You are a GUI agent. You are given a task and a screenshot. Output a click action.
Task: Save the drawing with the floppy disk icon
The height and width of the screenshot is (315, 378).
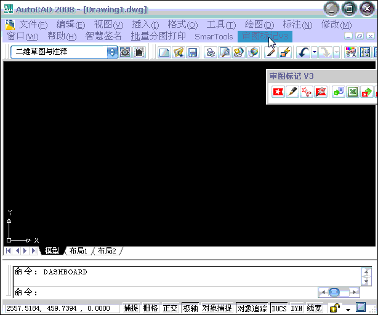coord(193,52)
